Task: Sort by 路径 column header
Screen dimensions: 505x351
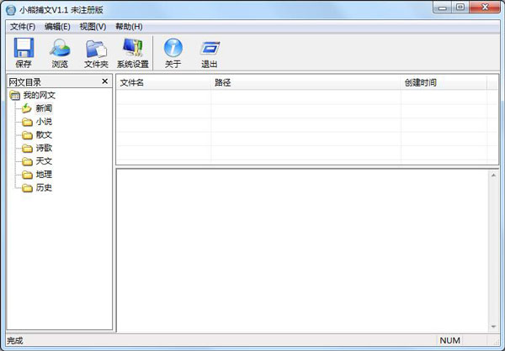Action: pyautogui.click(x=306, y=82)
